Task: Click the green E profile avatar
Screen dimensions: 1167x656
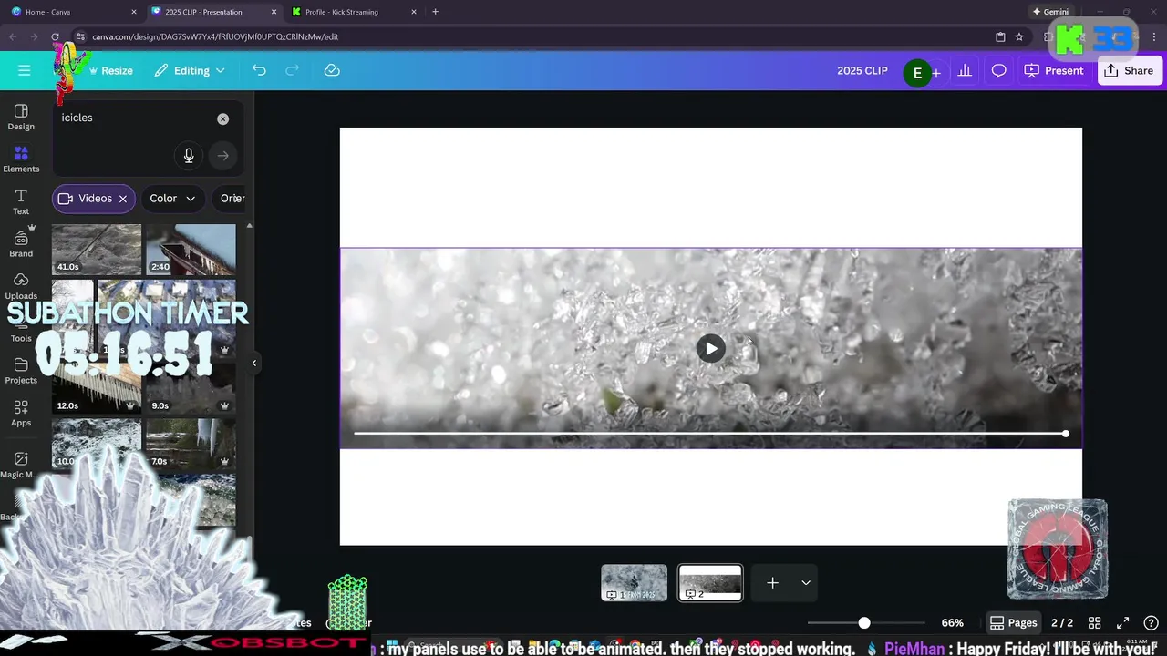Action: pyautogui.click(x=917, y=73)
